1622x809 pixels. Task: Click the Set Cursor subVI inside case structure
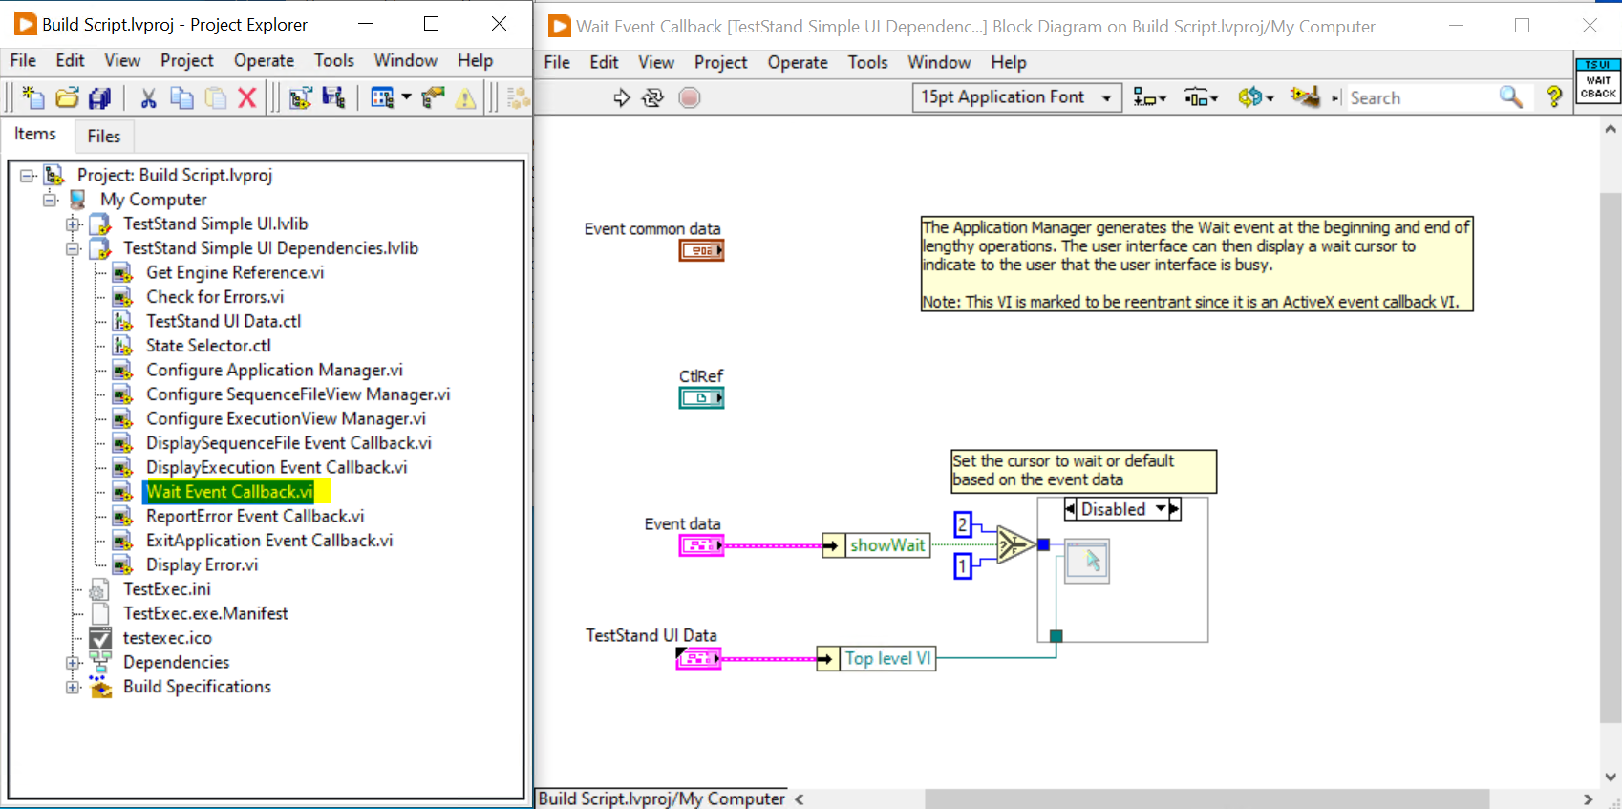(1087, 562)
